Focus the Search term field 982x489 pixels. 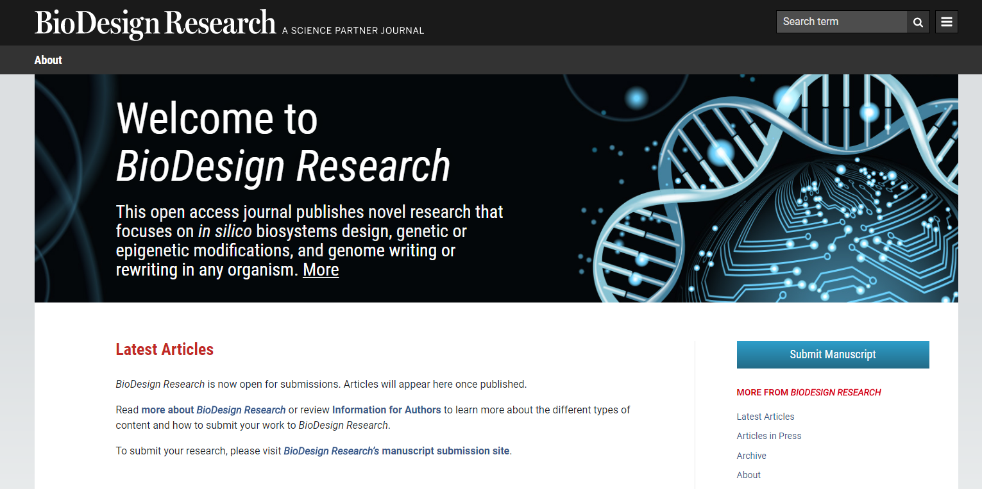pyautogui.click(x=842, y=22)
